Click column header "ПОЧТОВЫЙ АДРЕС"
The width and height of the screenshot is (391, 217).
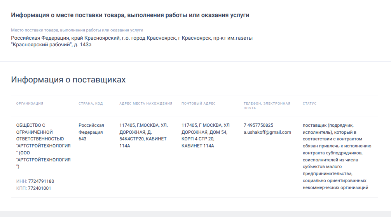coord(199,103)
